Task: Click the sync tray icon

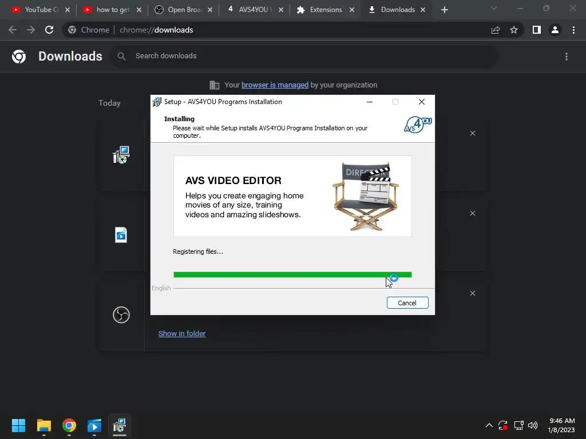Action: 503,425
